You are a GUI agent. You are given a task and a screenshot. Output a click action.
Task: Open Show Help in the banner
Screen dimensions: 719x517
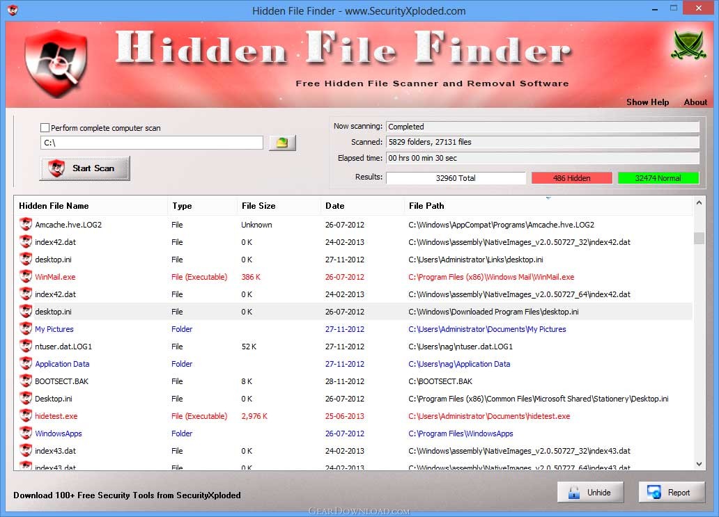coord(647,102)
